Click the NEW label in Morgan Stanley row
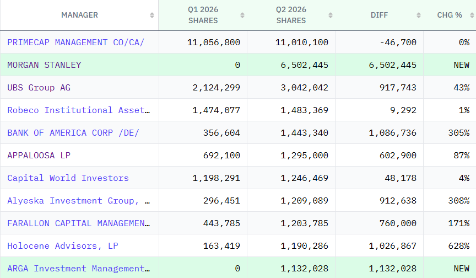 [x=462, y=65]
